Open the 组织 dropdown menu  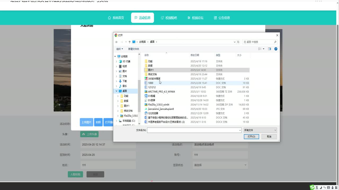pos(120,49)
